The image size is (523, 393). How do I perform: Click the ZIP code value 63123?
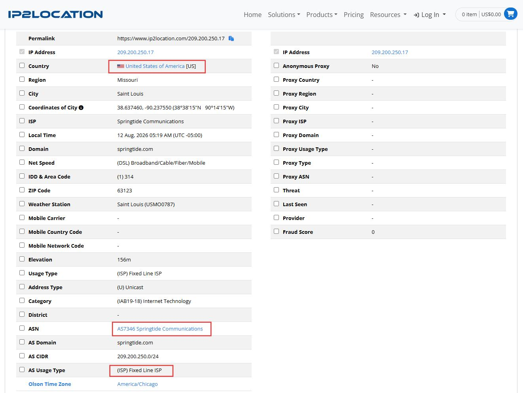coord(125,190)
